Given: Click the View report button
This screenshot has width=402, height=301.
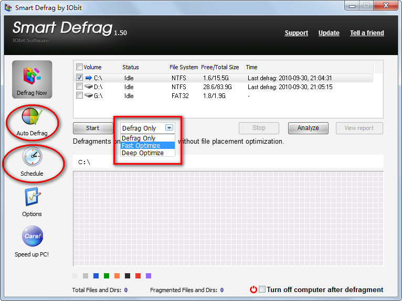Looking at the screenshot, I should 359,128.
